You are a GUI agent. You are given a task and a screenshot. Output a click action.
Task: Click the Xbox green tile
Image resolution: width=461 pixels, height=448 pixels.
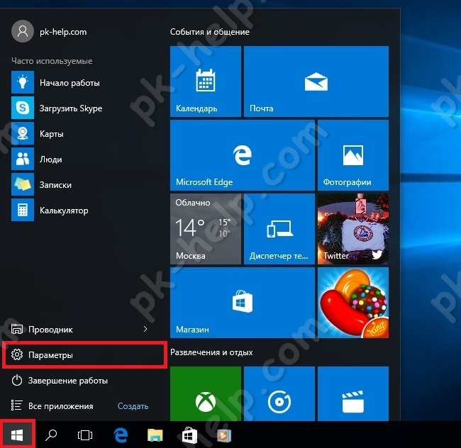tap(206, 400)
